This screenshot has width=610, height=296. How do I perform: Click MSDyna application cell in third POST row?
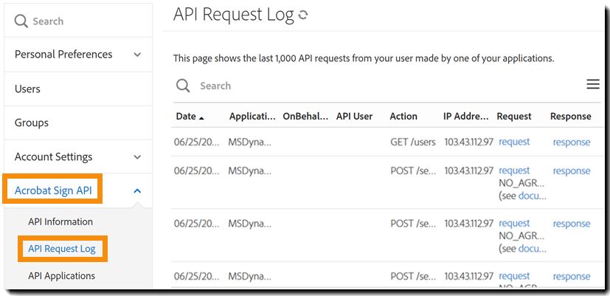250,276
